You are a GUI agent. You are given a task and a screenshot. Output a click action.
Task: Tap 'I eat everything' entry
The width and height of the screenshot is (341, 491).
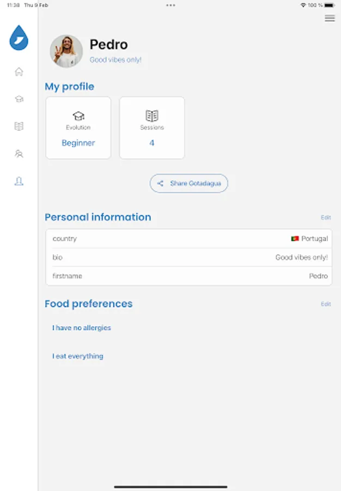(x=78, y=356)
